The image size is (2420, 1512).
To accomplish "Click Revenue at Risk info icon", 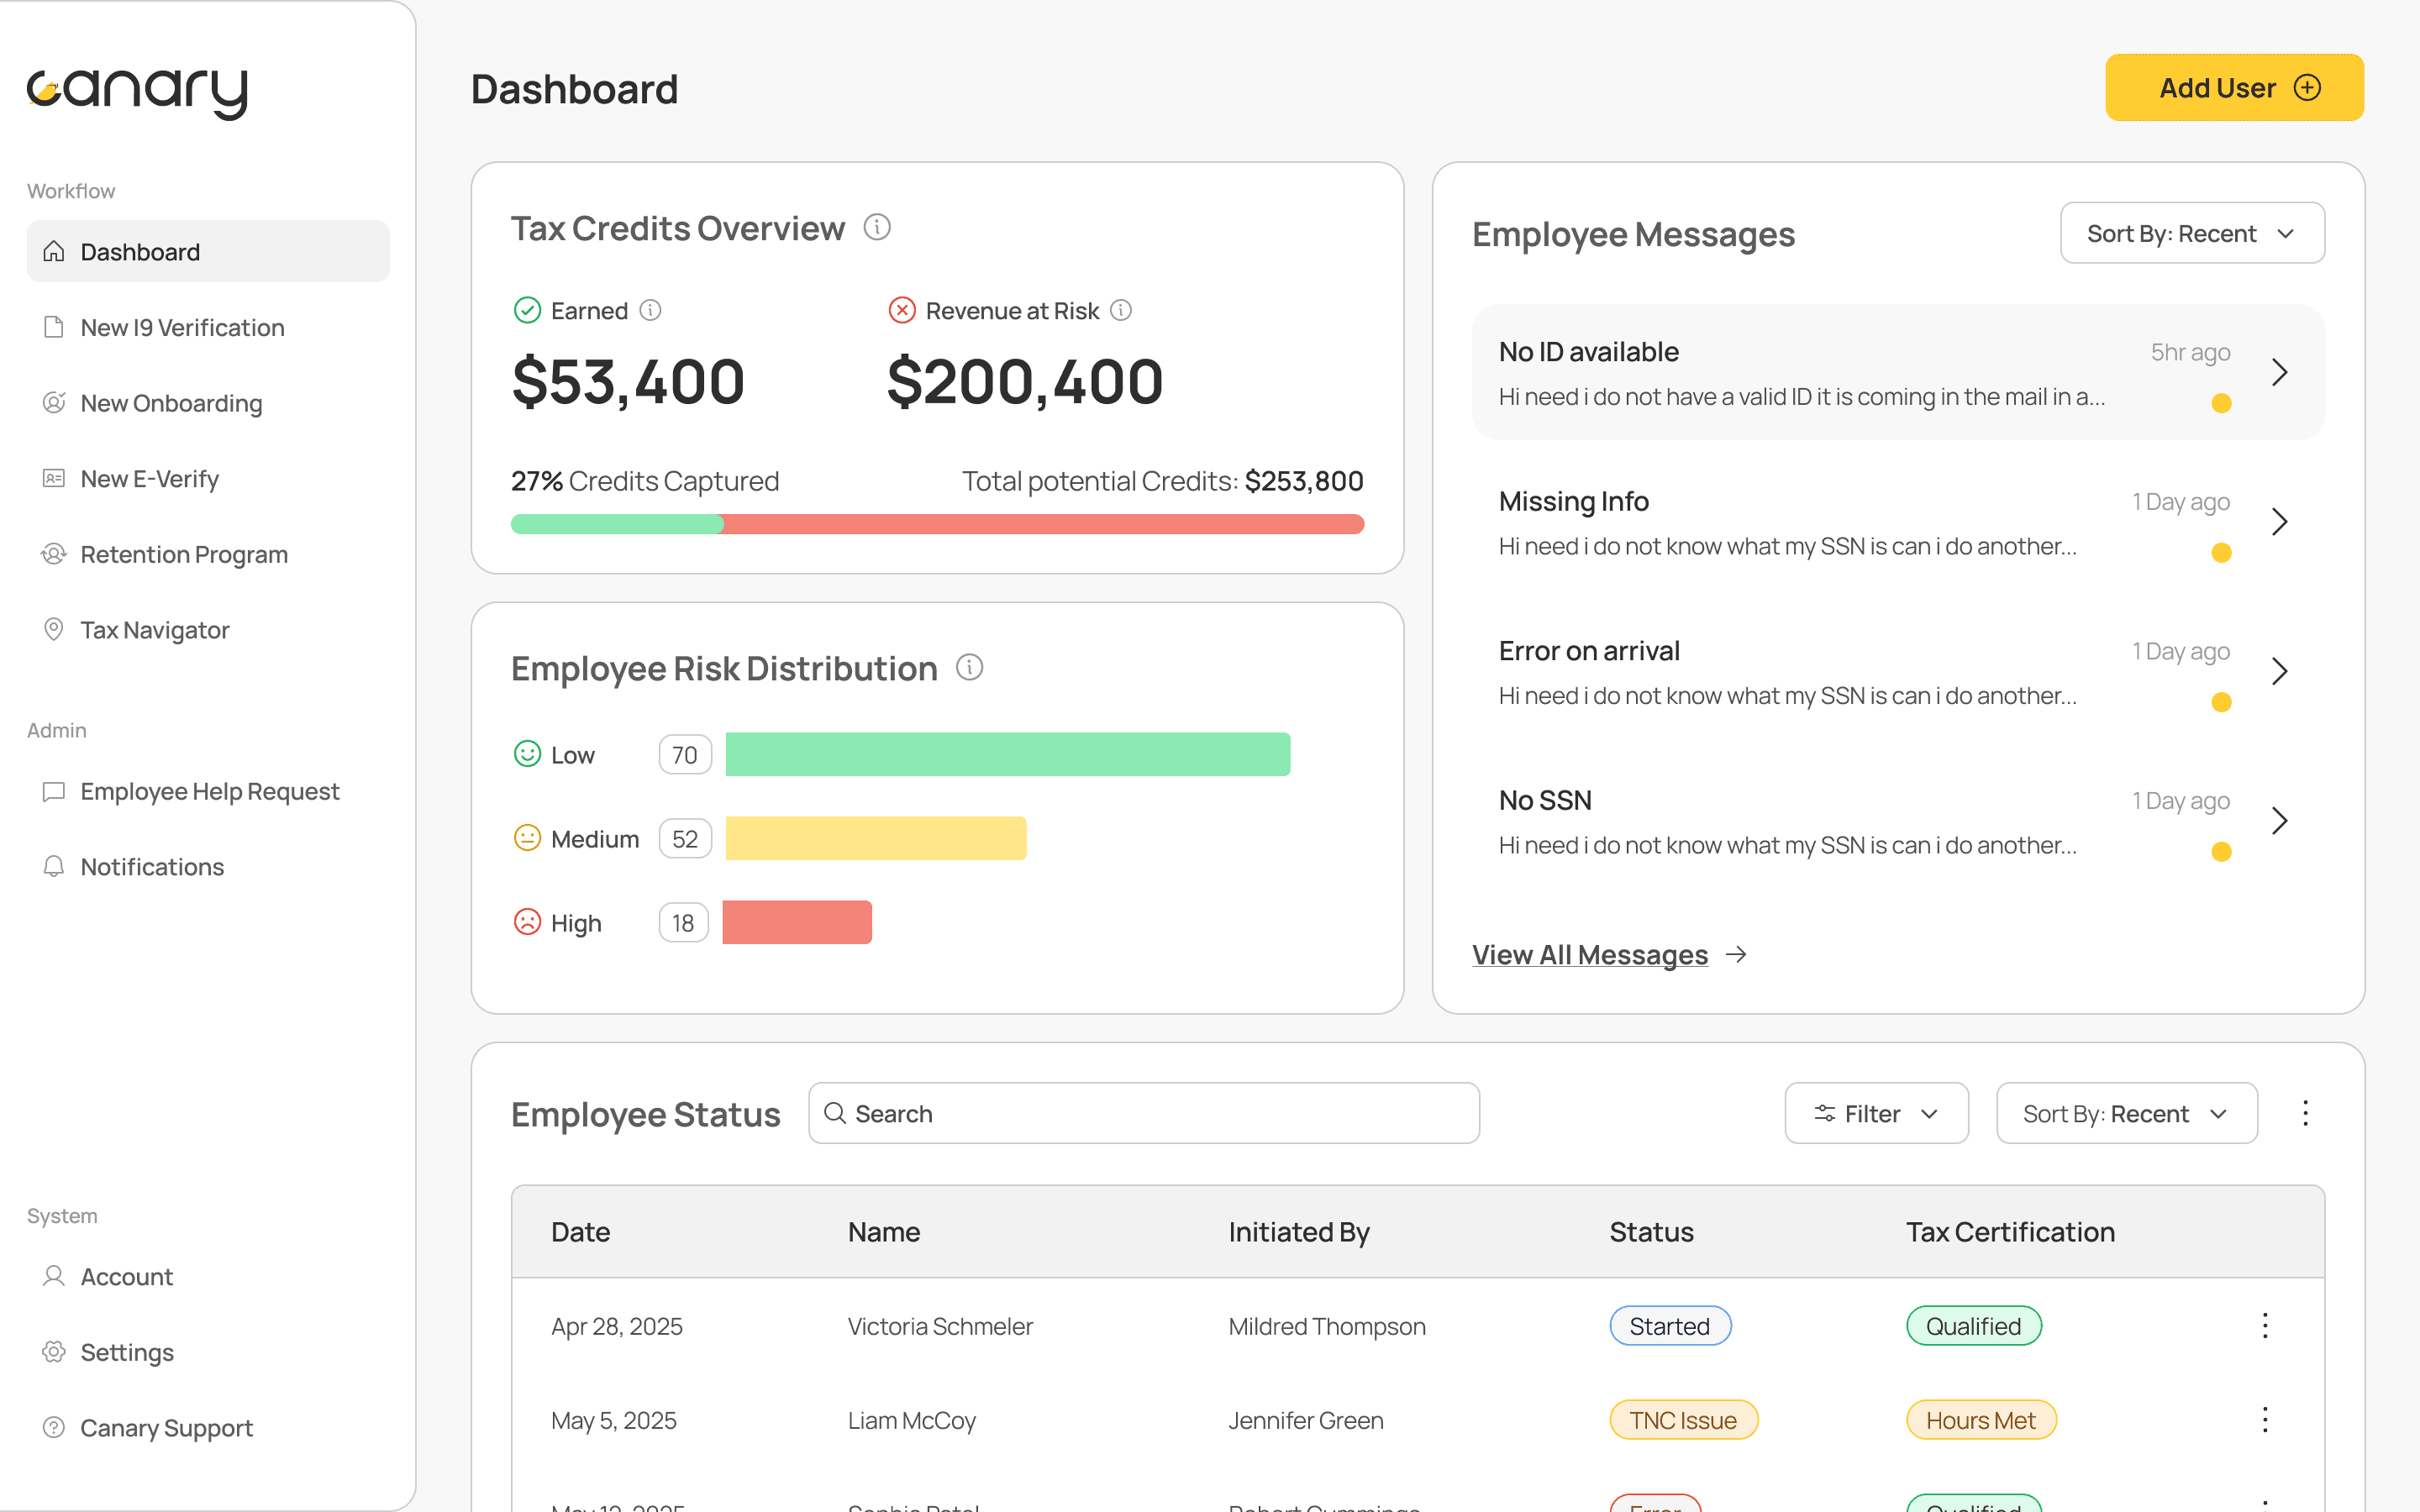I will (1121, 311).
